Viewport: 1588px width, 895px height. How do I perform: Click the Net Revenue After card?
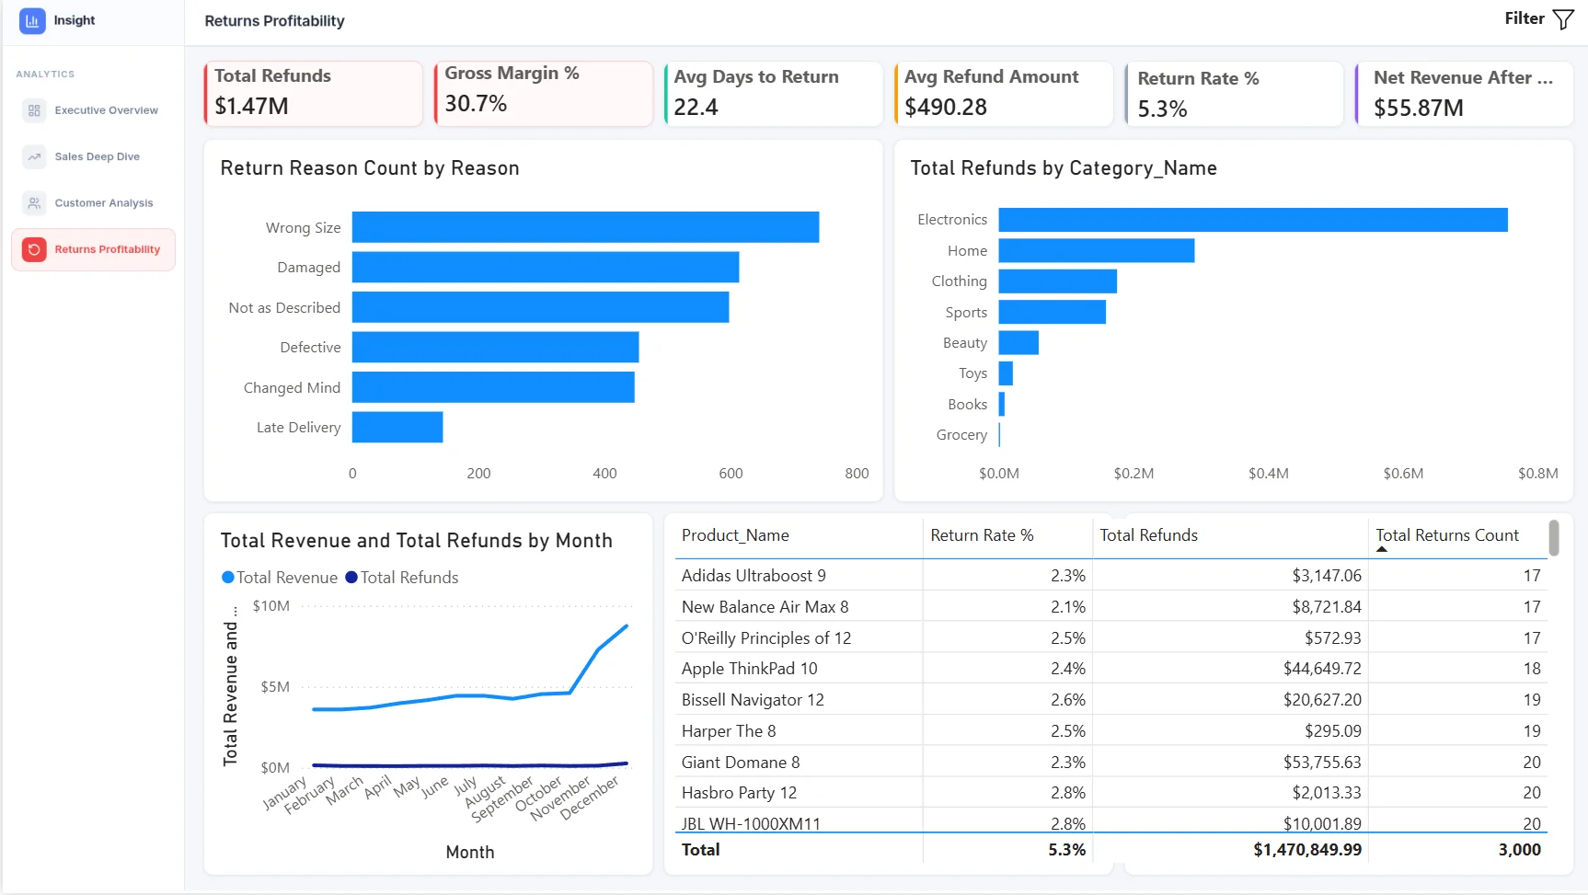pyautogui.click(x=1465, y=94)
